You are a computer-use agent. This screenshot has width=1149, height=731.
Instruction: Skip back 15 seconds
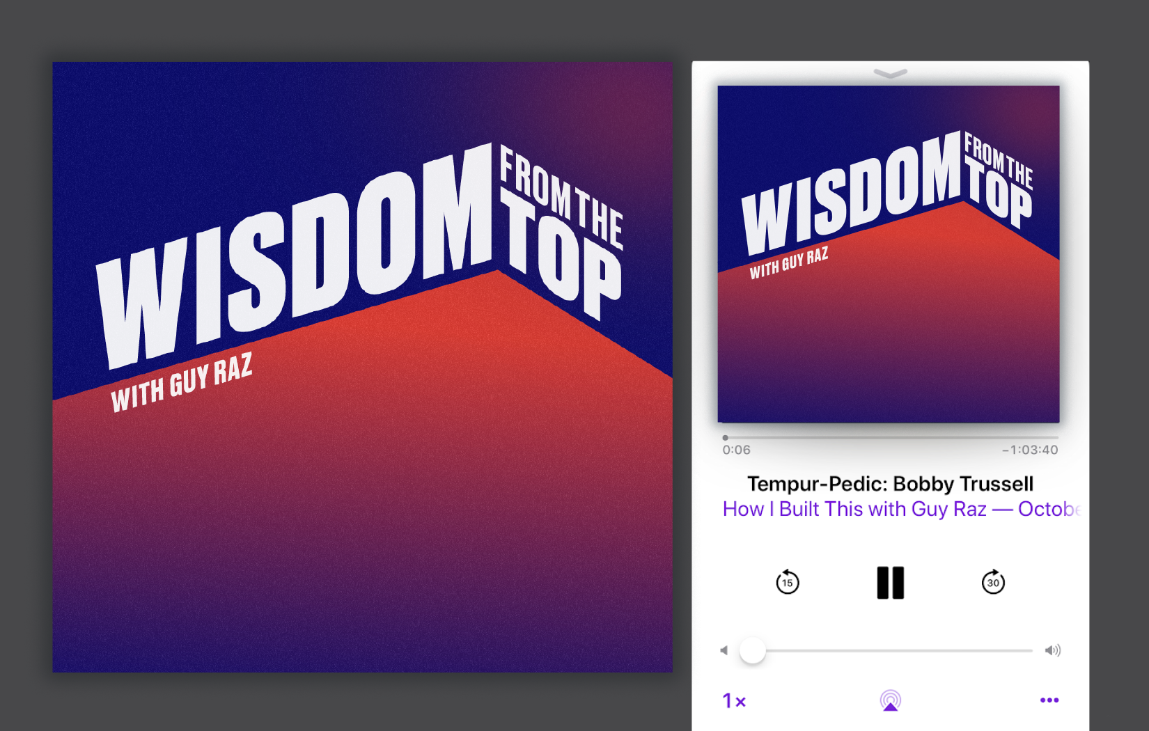788,582
